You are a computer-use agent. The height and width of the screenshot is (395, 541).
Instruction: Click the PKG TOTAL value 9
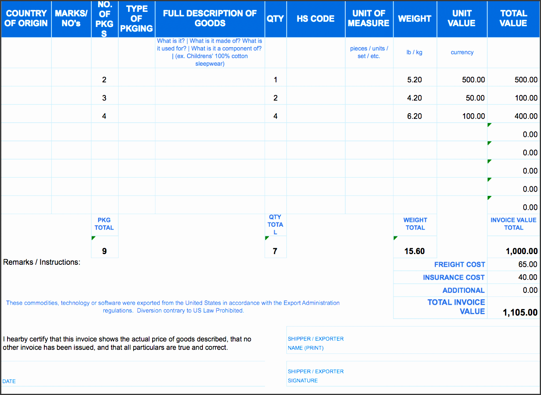(104, 251)
